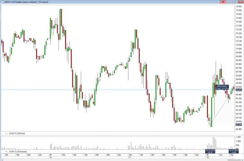Viewport: 244px width, 161px height.
Task: Click the measurement start point circle at chart low
Action: 211,124
